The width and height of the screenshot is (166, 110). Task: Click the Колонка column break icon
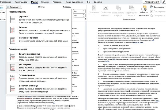point(12,30)
